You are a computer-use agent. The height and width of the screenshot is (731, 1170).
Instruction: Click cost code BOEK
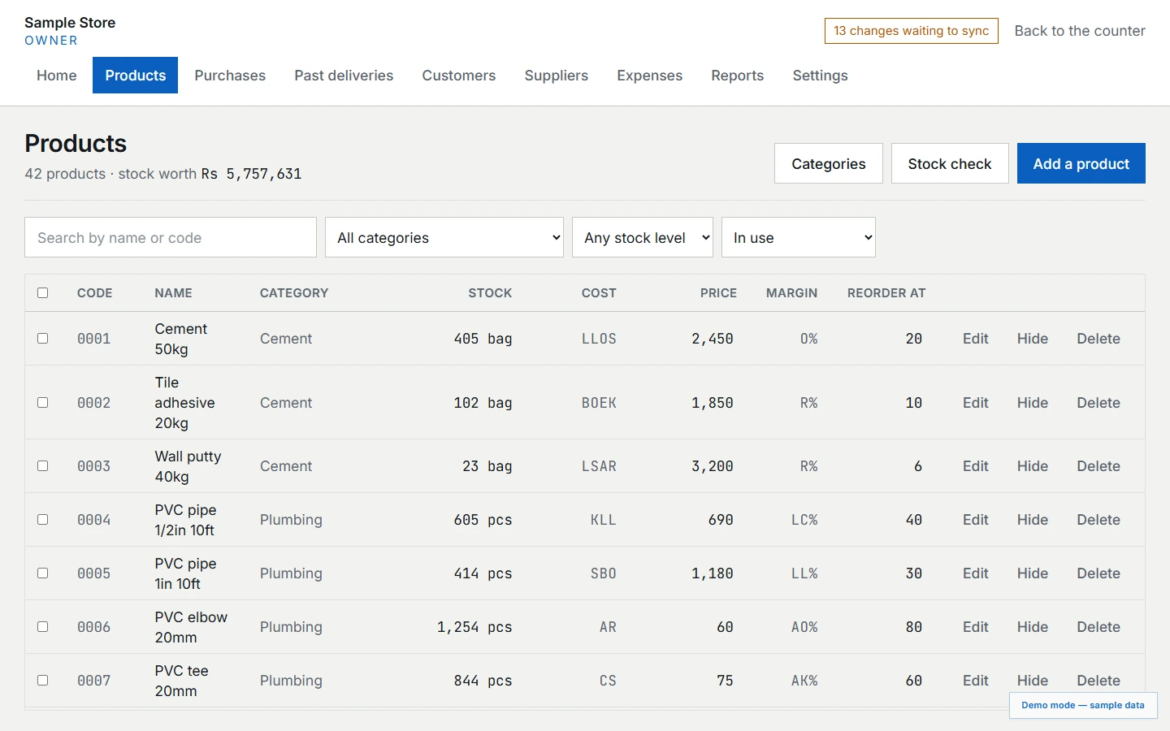[599, 403]
